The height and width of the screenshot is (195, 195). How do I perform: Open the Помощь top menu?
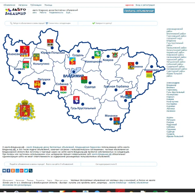pyautogui.click(x=48, y=5)
